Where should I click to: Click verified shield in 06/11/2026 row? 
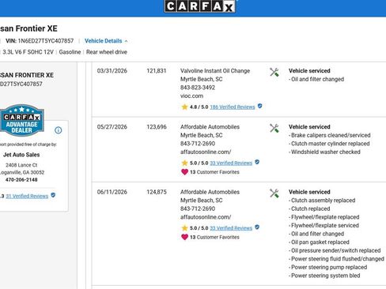(x=257, y=227)
